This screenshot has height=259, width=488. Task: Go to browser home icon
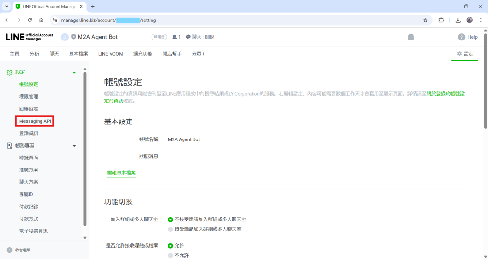click(x=41, y=20)
